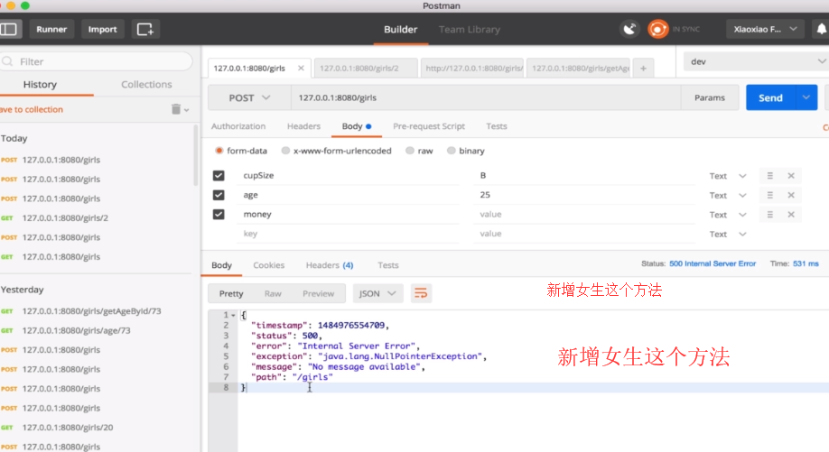Open the Pre-request Script tab
Image resolution: width=829 pixels, height=452 pixels.
[x=429, y=126]
